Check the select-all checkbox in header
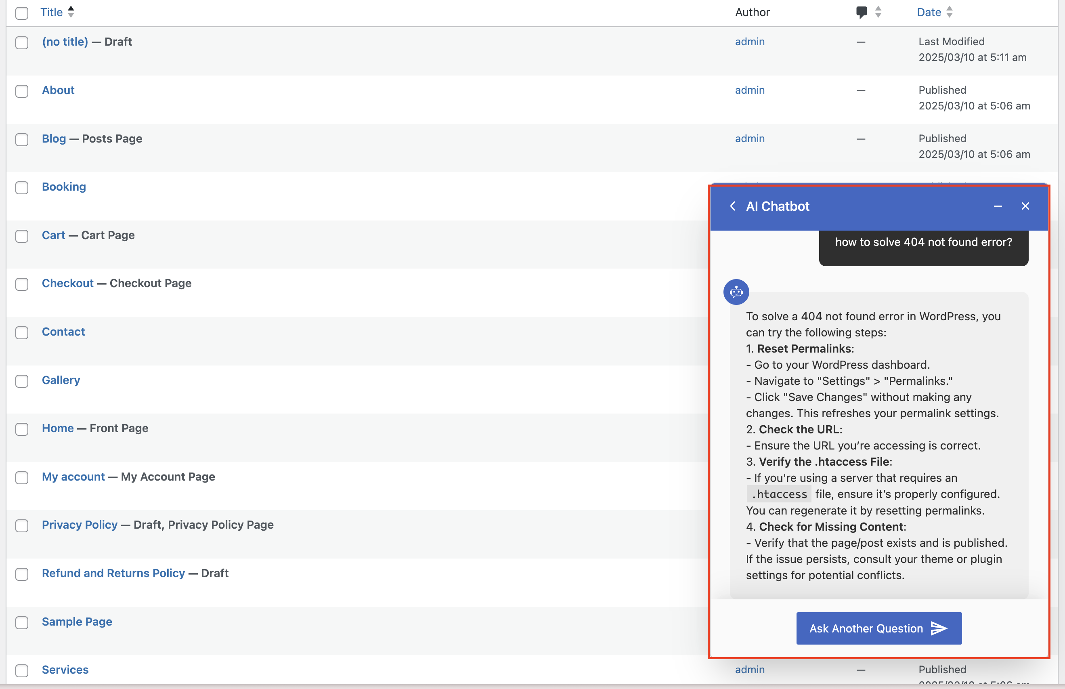 pyautogui.click(x=21, y=13)
